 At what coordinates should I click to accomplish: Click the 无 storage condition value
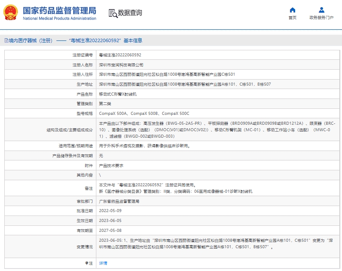point(101,156)
